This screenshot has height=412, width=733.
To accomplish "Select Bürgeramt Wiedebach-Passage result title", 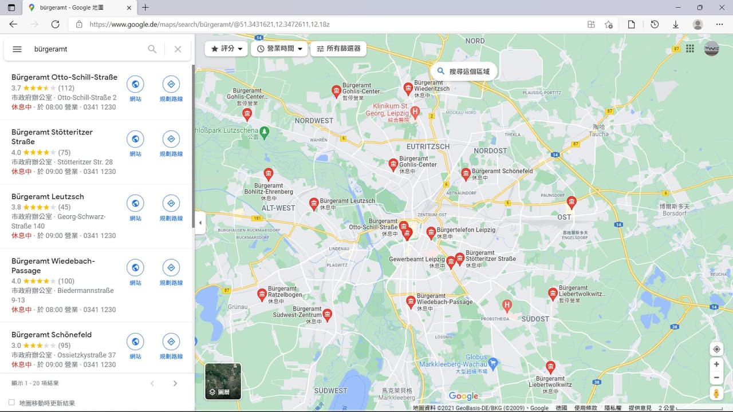I will [x=53, y=266].
